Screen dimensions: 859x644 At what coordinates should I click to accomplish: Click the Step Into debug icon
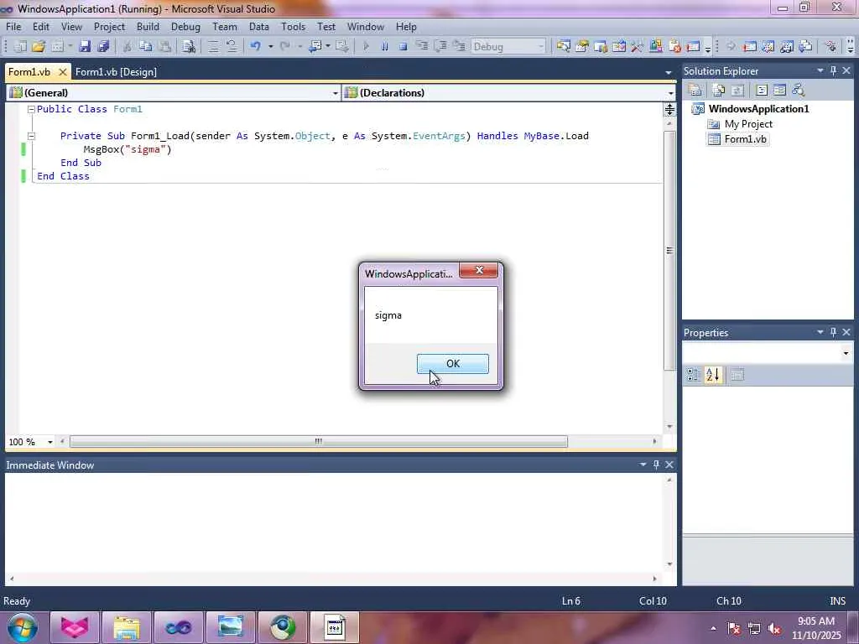coord(421,47)
